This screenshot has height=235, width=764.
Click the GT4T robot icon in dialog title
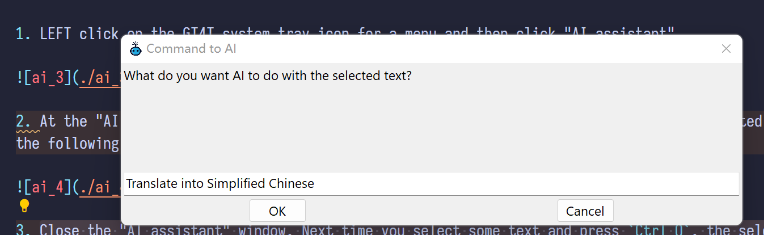135,49
